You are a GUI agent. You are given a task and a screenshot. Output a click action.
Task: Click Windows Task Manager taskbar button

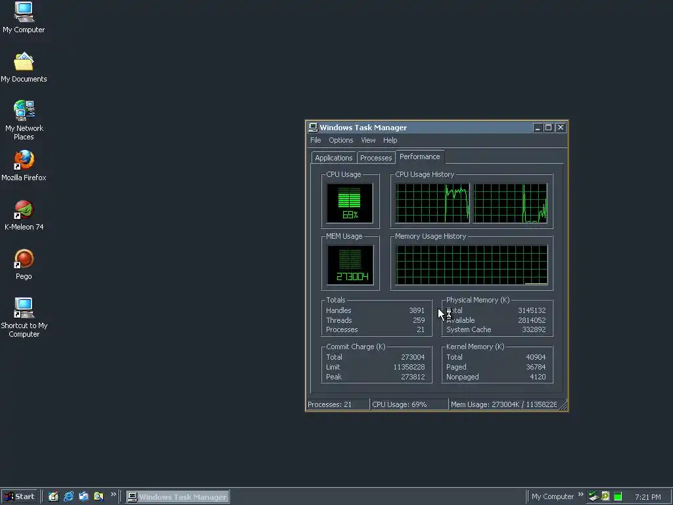point(177,496)
